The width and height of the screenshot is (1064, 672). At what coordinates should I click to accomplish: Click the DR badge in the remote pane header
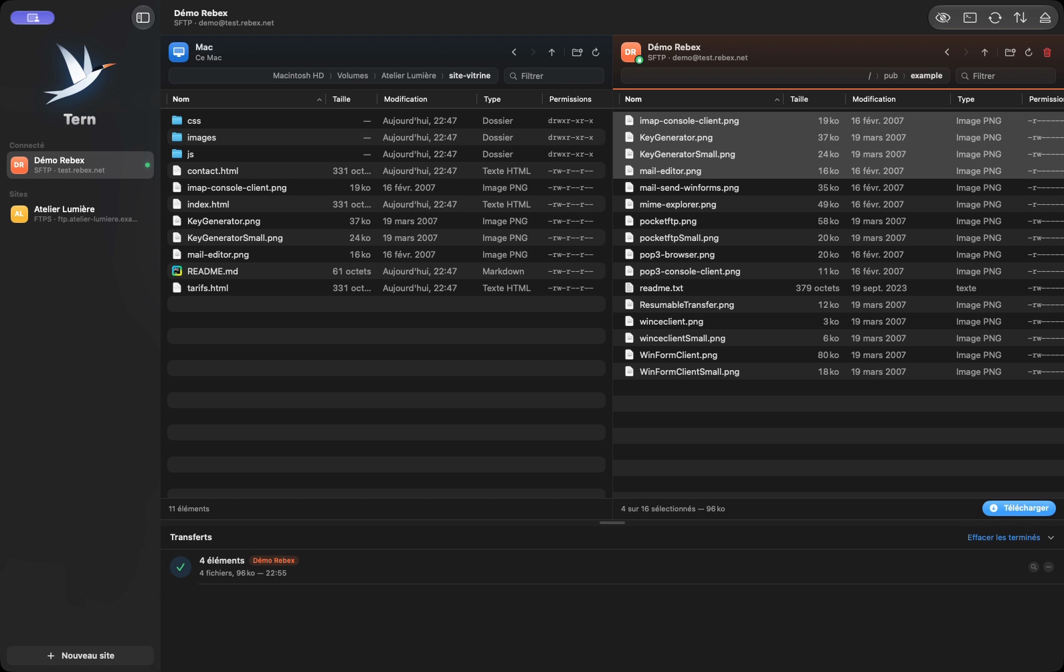click(x=631, y=52)
